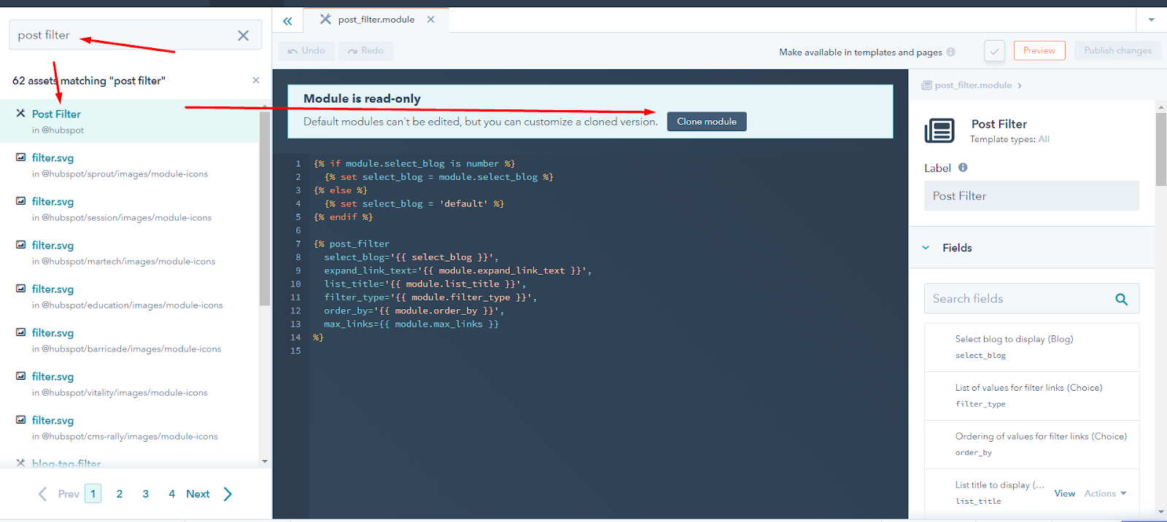This screenshot has width=1167, height=522.
Task: Click the breadcrumb chevron after post_filter.module
Action: (1020, 85)
